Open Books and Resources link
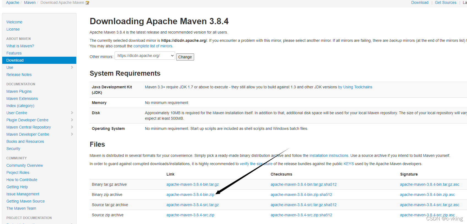467x224 pixels. (25, 141)
